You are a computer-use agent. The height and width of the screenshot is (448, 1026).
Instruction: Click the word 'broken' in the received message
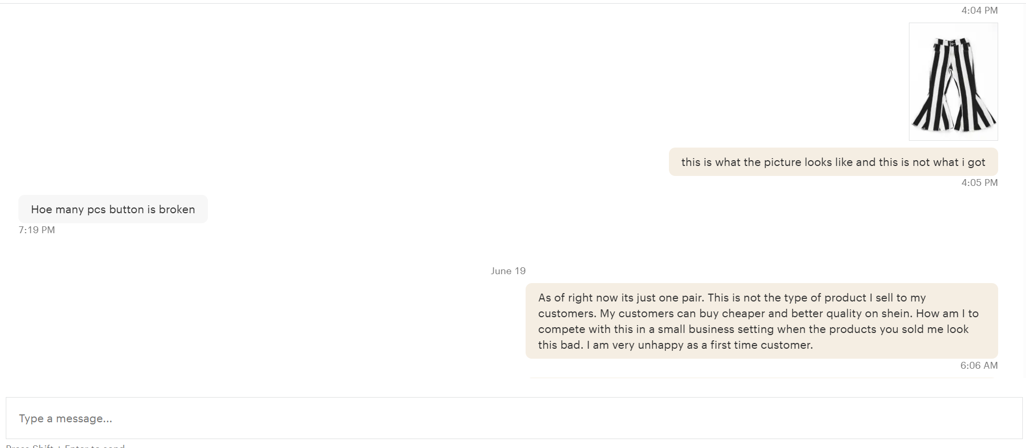coord(176,210)
